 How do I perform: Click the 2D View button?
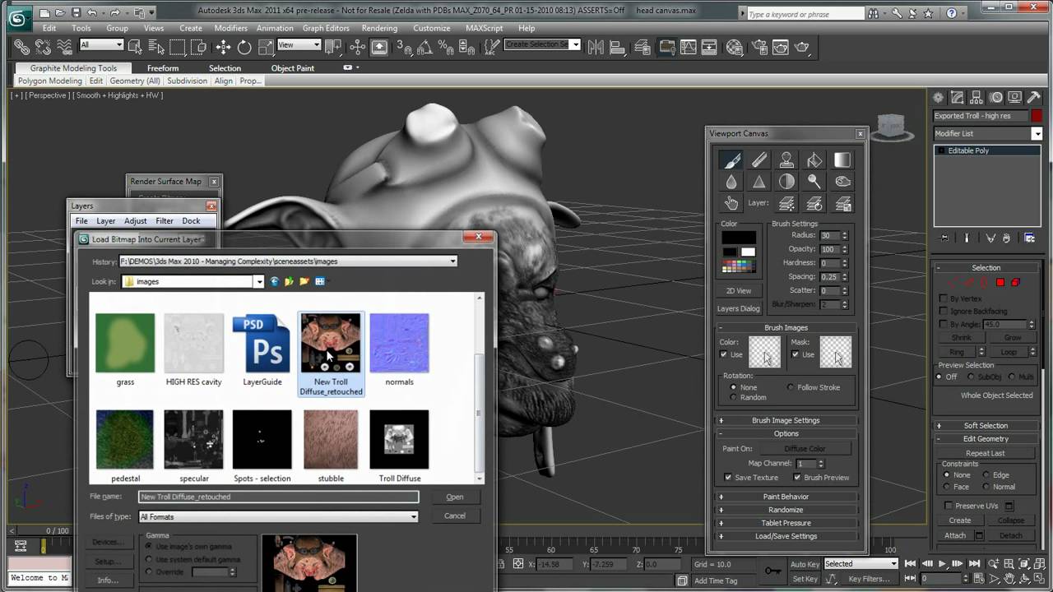pyautogui.click(x=738, y=291)
